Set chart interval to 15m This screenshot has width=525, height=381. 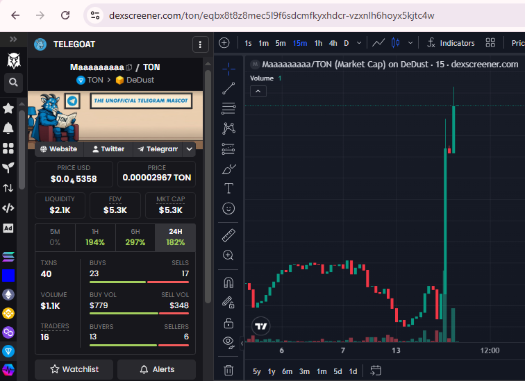click(x=300, y=43)
